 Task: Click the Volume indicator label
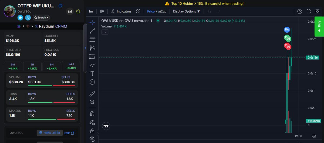pos(106,26)
